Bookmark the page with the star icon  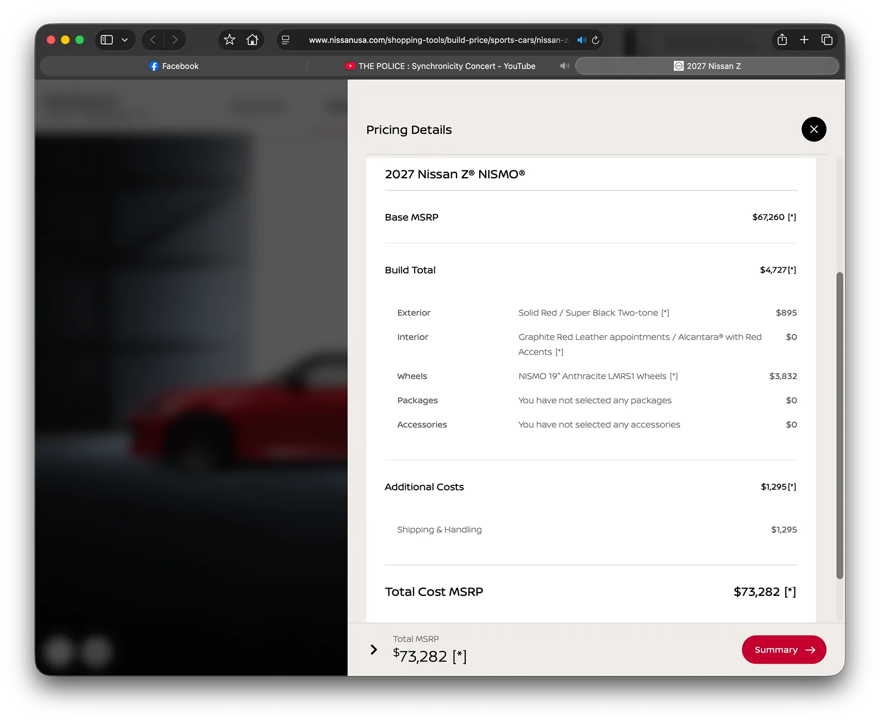pyautogui.click(x=230, y=40)
